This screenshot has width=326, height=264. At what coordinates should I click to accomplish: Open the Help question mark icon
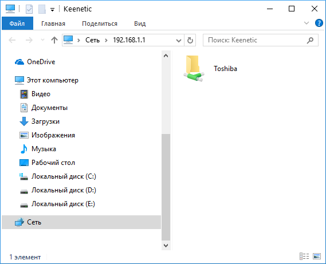319,23
